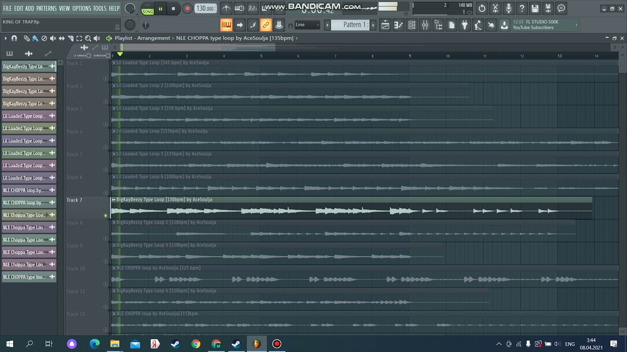
Task: Open the scissors audio editor icon
Action: (x=495, y=8)
